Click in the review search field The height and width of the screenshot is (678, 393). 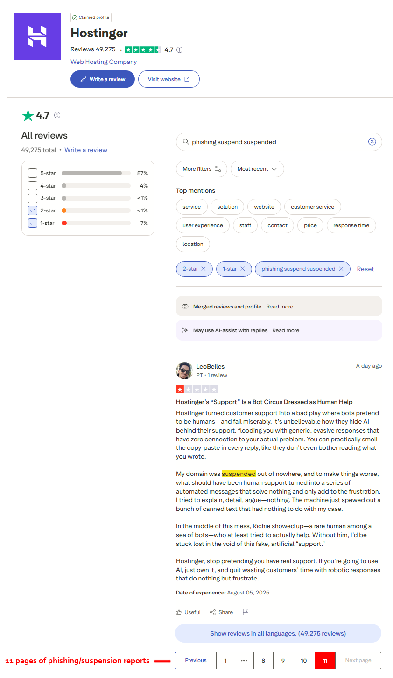[279, 142]
